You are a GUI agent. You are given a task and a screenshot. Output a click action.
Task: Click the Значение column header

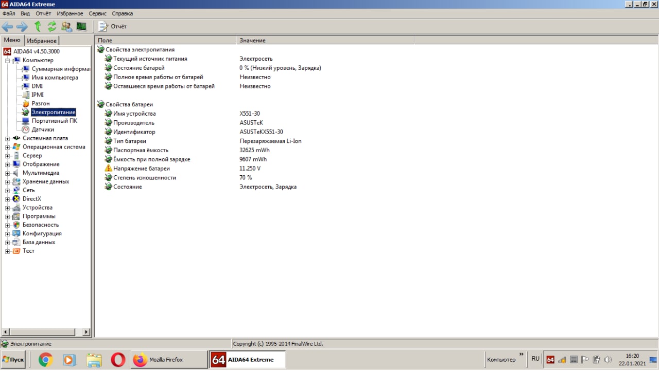pyautogui.click(x=325, y=40)
